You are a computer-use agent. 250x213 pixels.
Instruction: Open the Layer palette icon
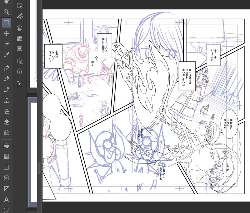pyautogui.click(x=19, y=71)
